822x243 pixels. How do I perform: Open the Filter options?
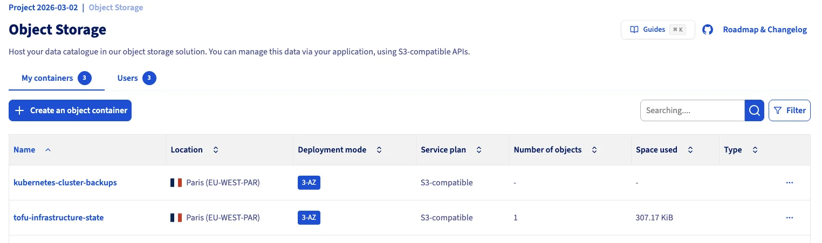pyautogui.click(x=790, y=110)
